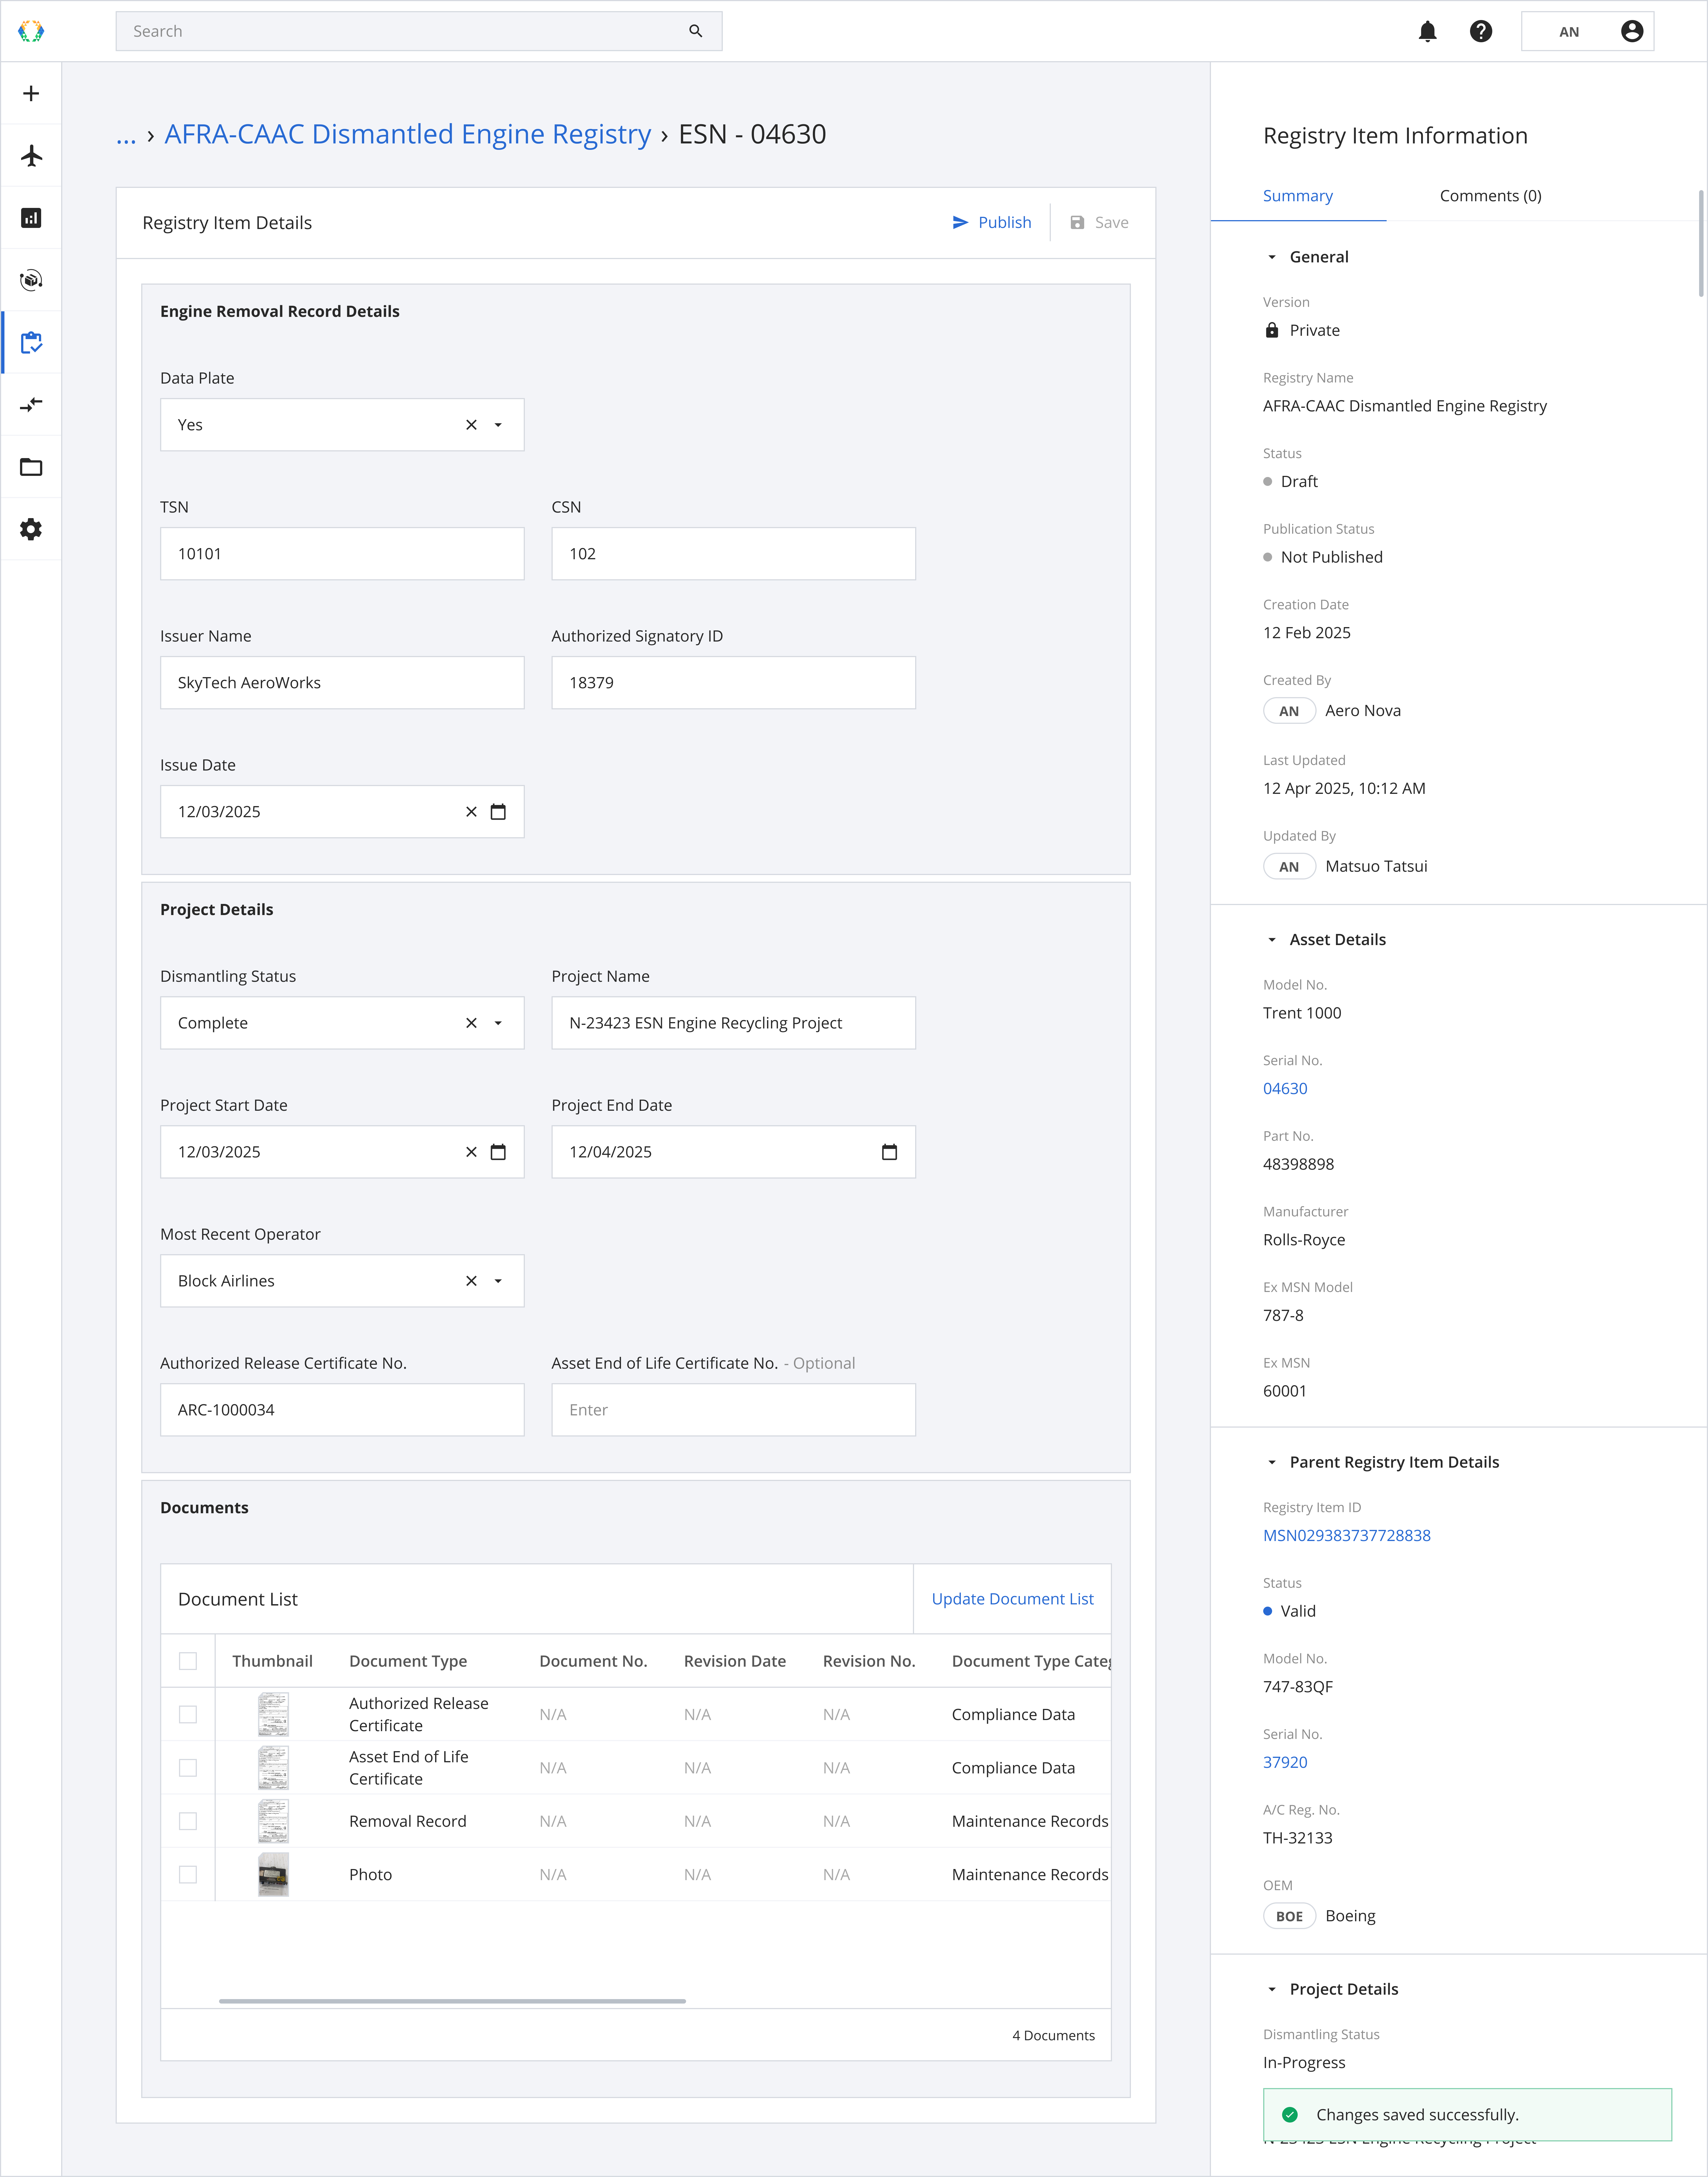Open settings gear in sidebar
Viewport: 1708px width, 2177px height.
pyautogui.click(x=31, y=529)
